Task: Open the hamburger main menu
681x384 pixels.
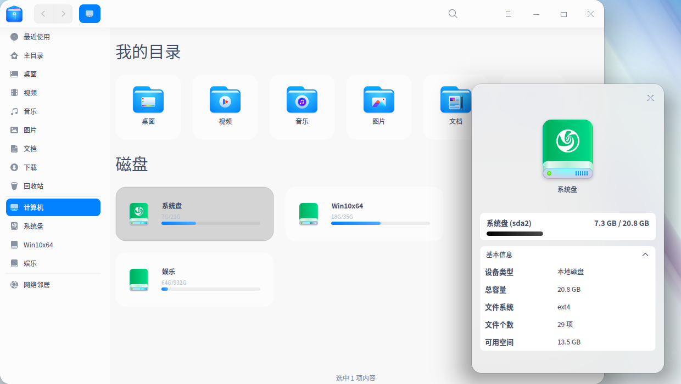Action: 509,14
